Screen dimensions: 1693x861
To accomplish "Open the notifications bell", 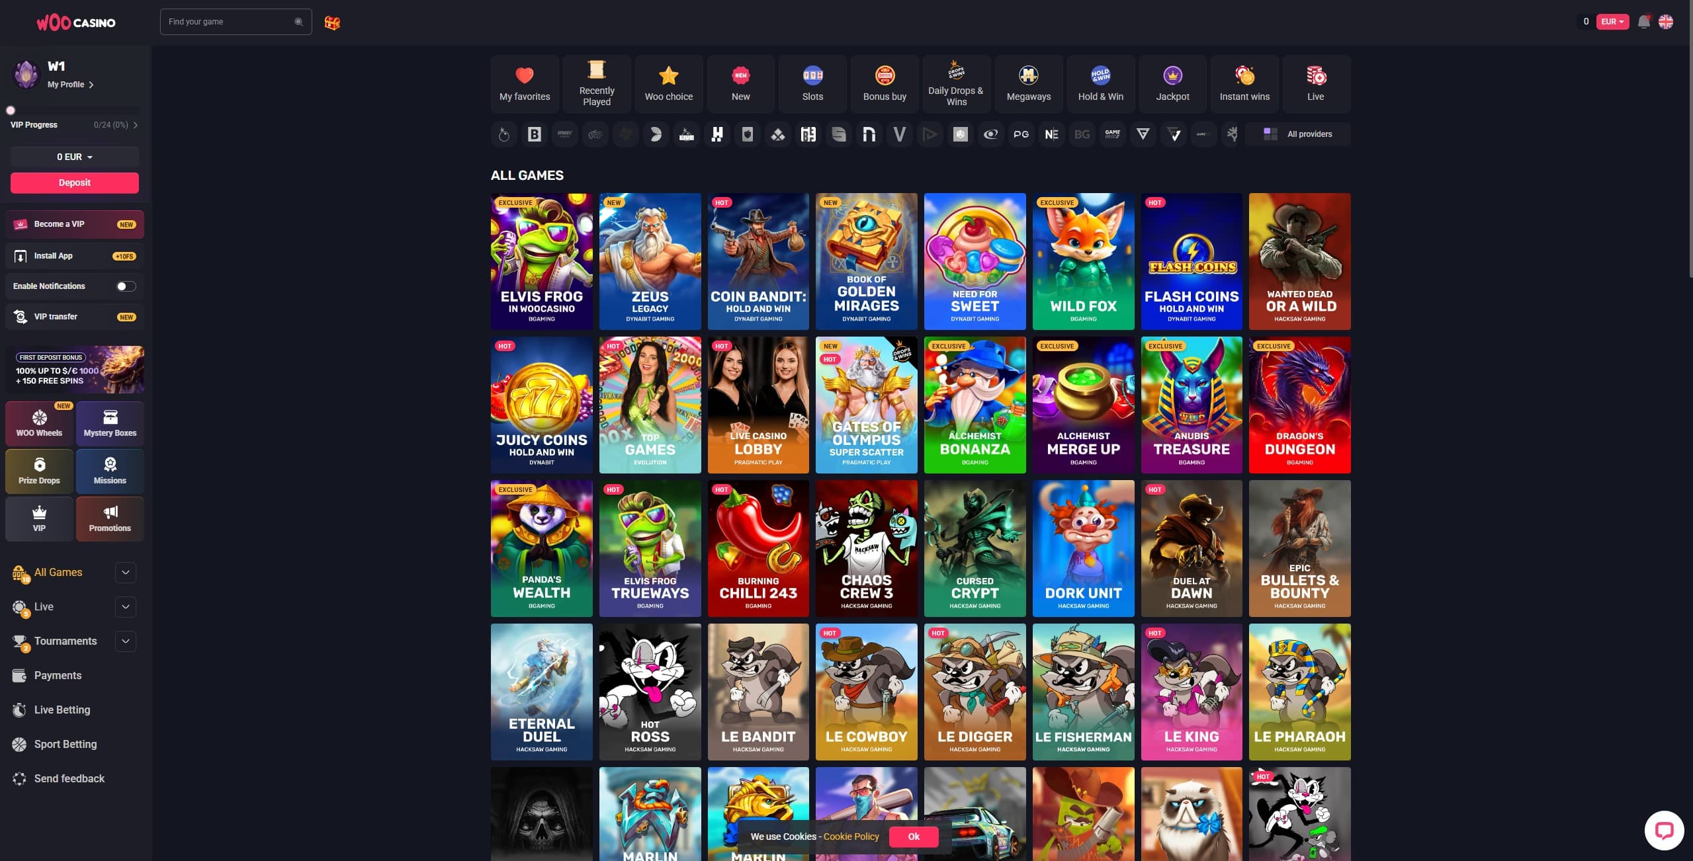I will click(1644, 22).
